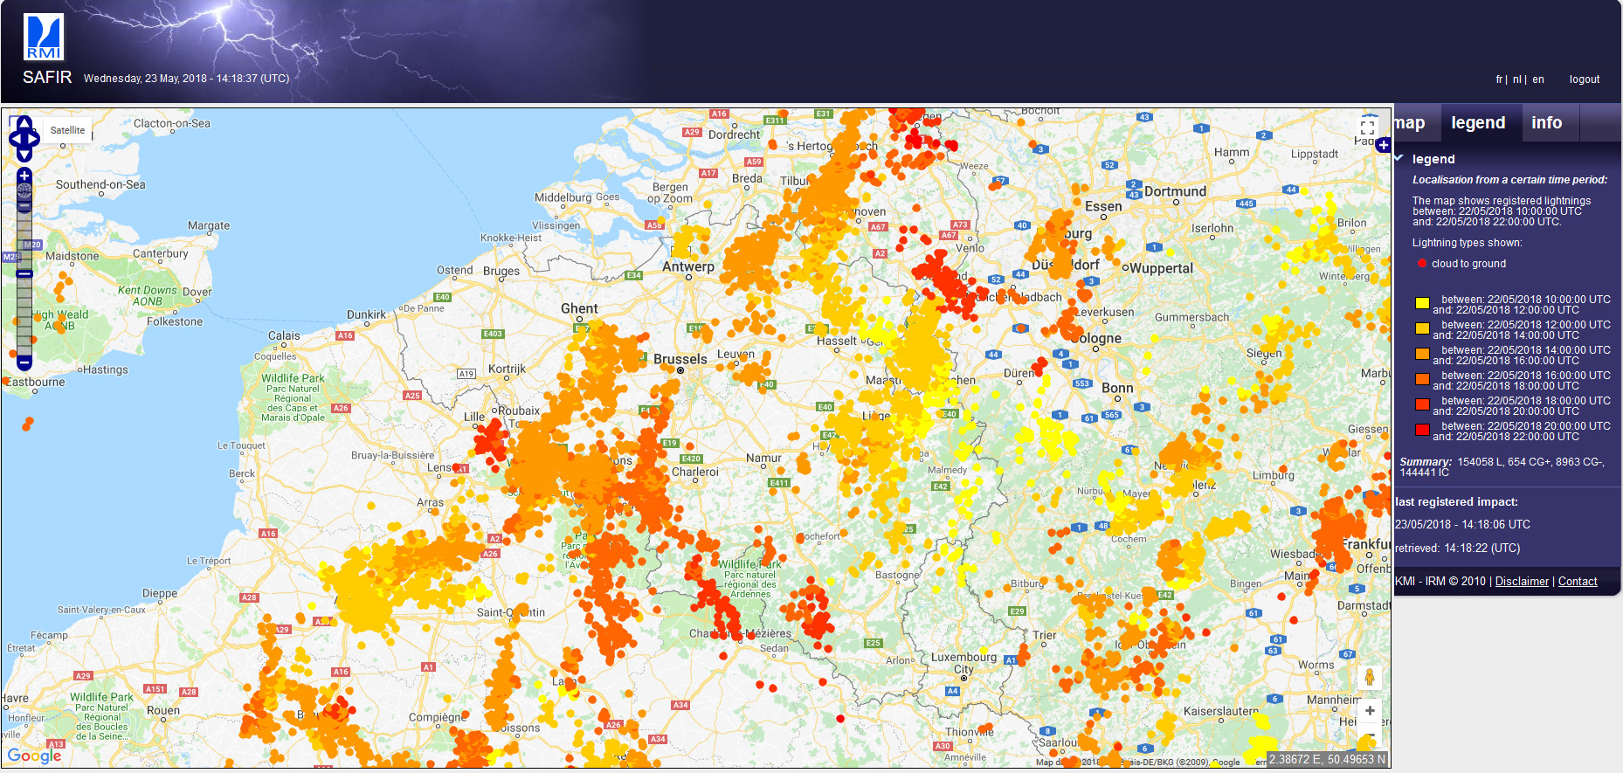Switch language to Dutch (nl)
Image resolution: width=1623 pixels, height=773 pixels.
pyautogui.click(x=1517, y=79)
